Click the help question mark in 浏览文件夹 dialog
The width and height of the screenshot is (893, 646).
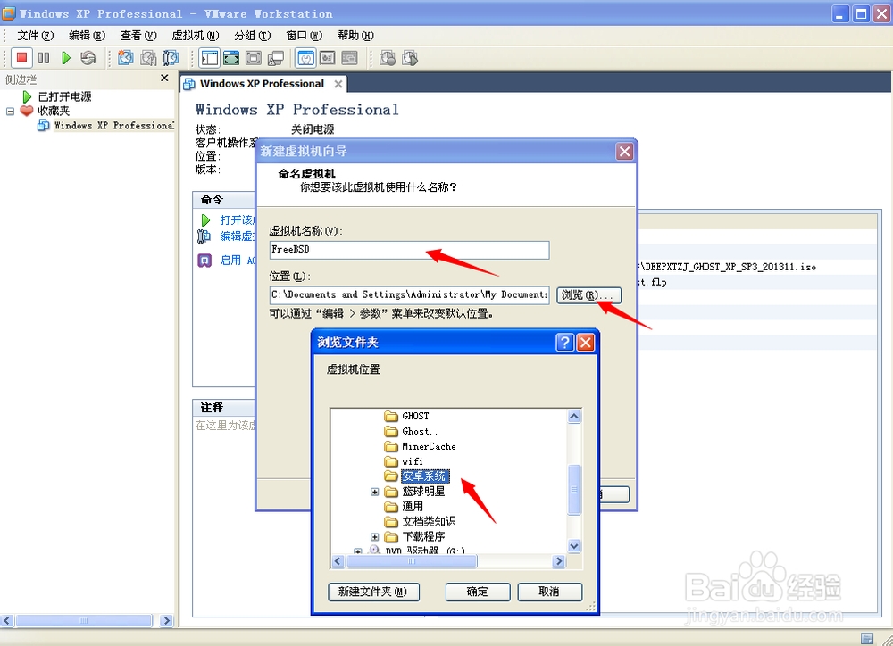(x=564, y=342)
